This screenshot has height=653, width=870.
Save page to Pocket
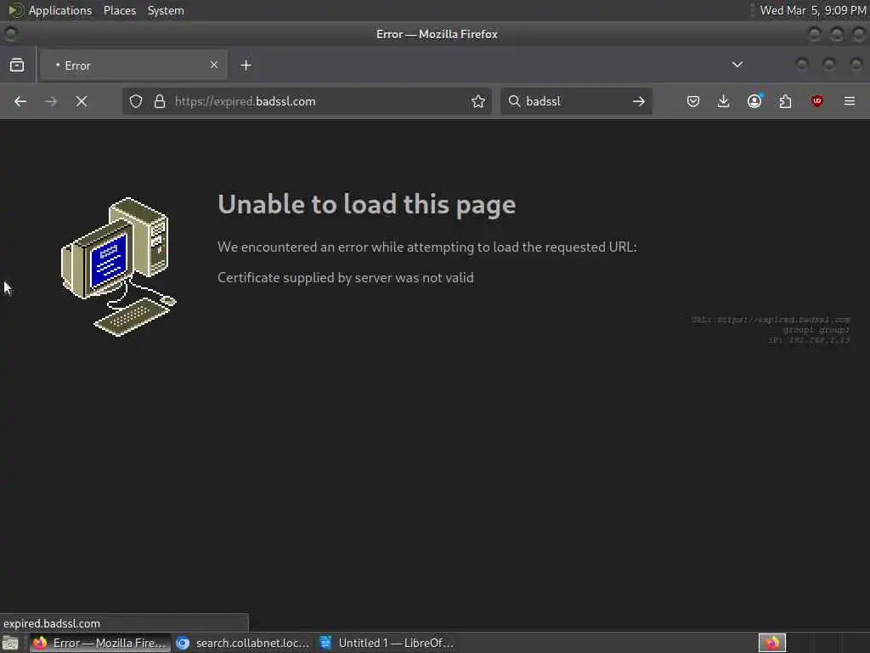pos(693,102)
